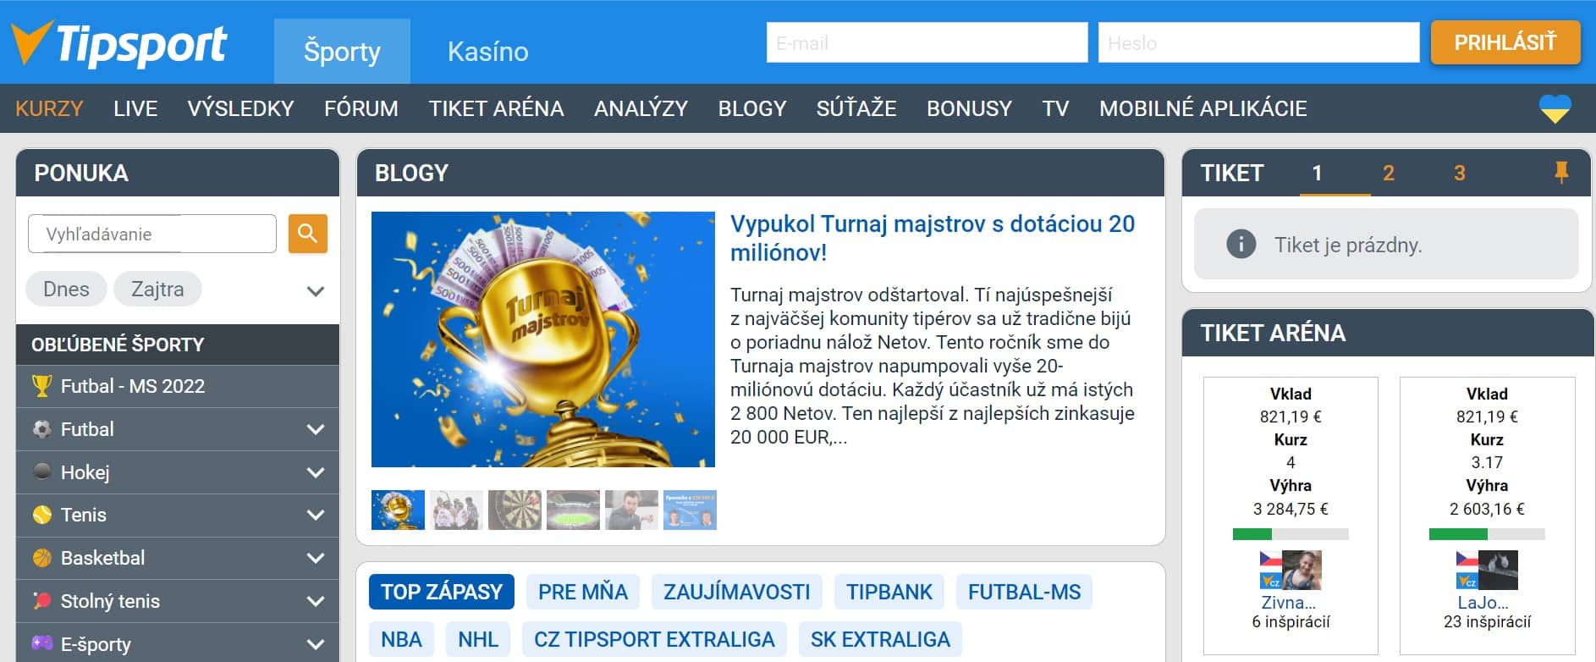The image size is (1596, 662).
Task: Select the dartboard blog thumbnail
Action: click(x=515, y=510)
